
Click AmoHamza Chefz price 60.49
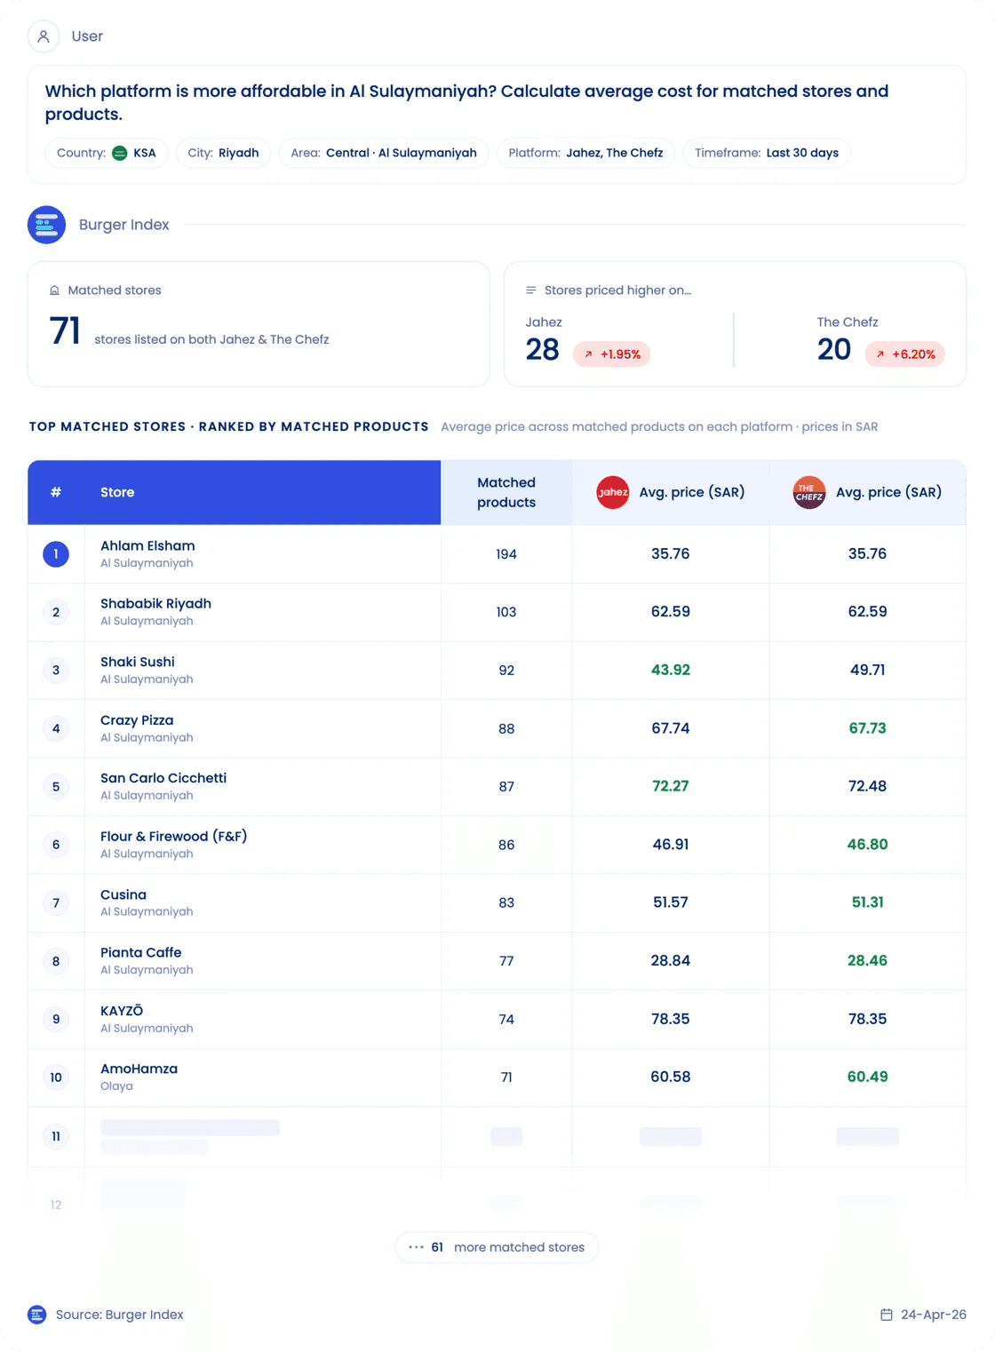point(868,1077)
